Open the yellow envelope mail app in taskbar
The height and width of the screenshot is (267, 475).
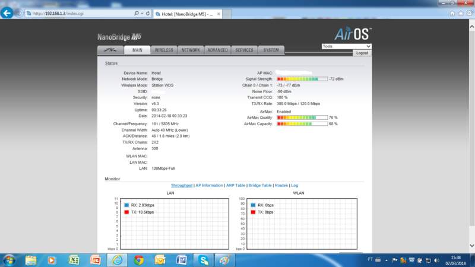160,260
